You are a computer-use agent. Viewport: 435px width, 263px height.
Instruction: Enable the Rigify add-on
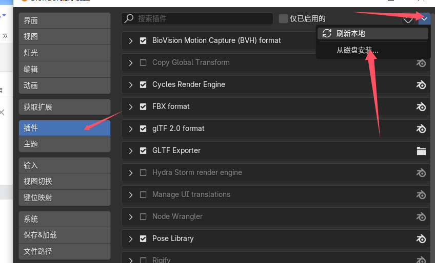pyautogui.click(x=143, y=260)
